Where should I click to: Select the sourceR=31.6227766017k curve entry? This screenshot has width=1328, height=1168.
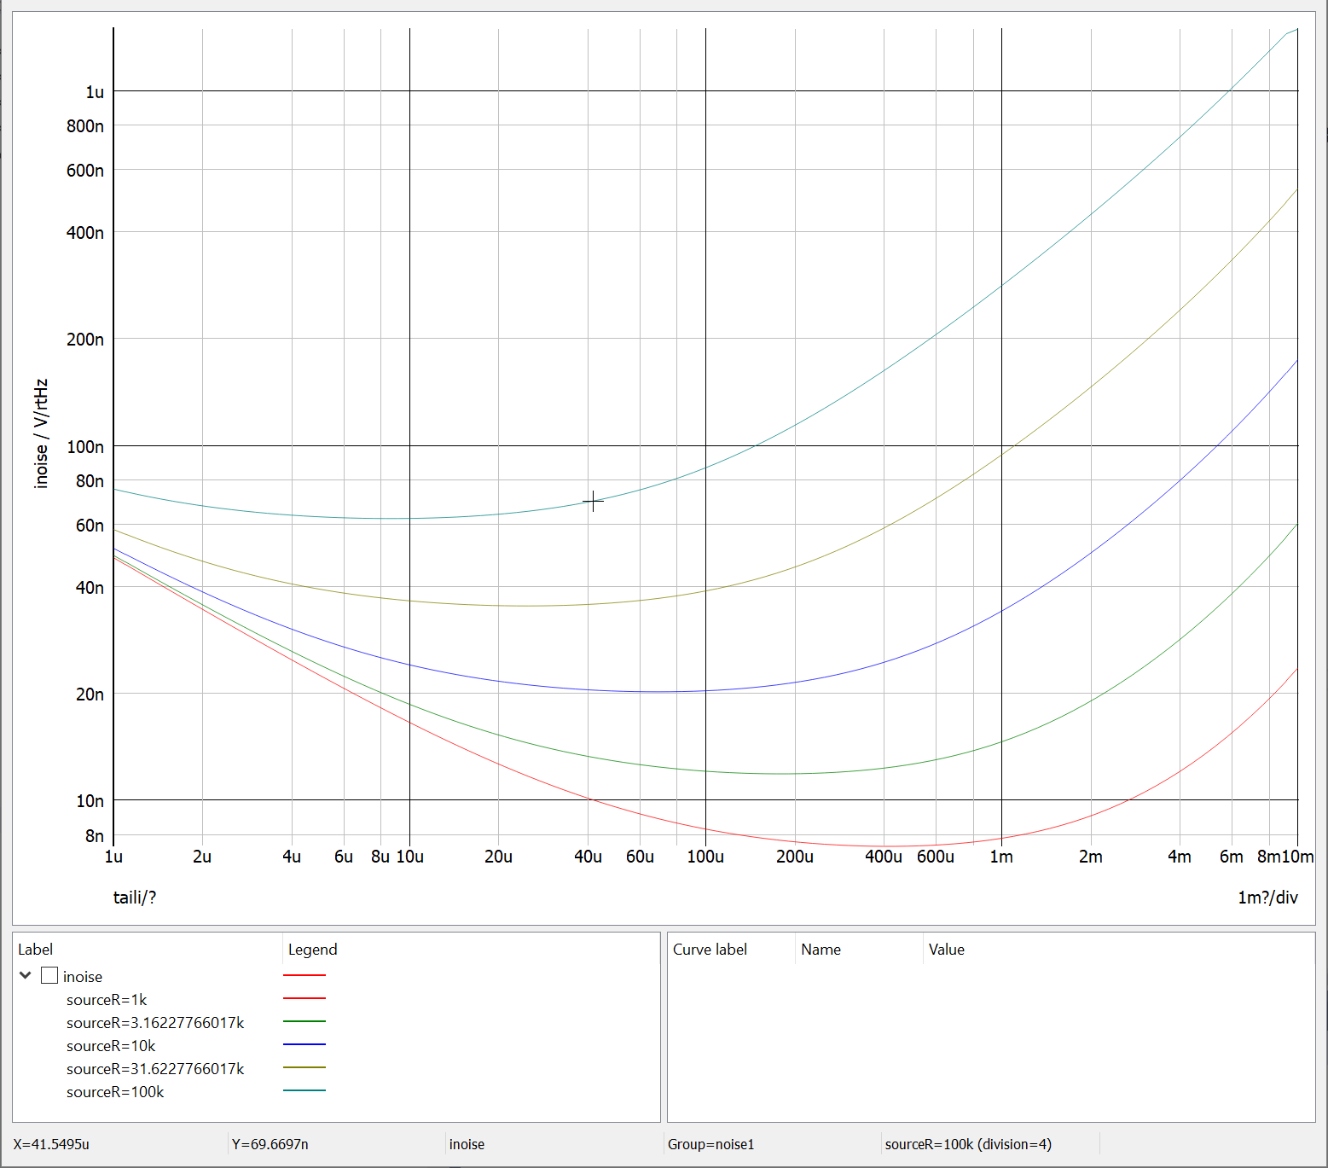[155, 1069]
